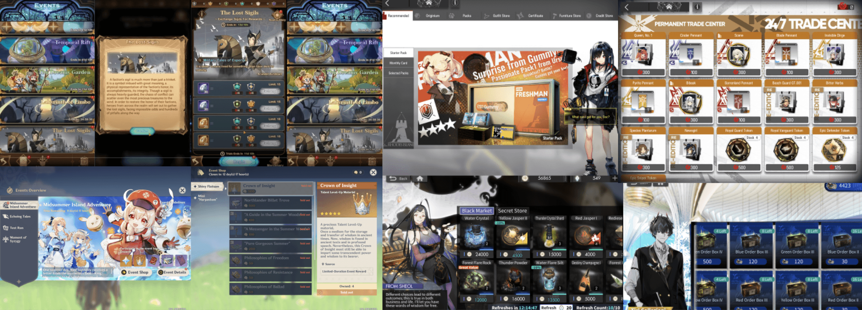The width and height of the screenshot is (862, 310).
Task: Select the Thunder Crystal Shard item
Action: tap(549, 237)
